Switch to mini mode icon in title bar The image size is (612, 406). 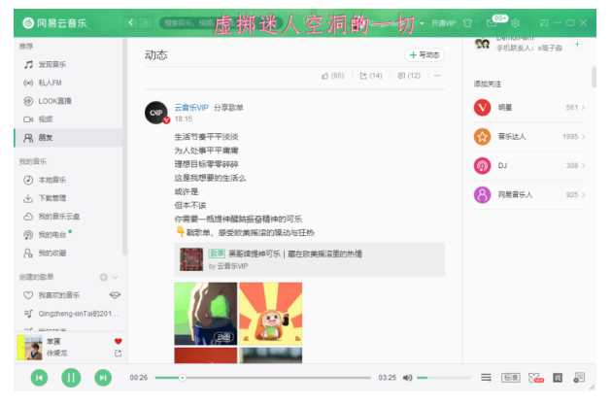pos(544,23)
